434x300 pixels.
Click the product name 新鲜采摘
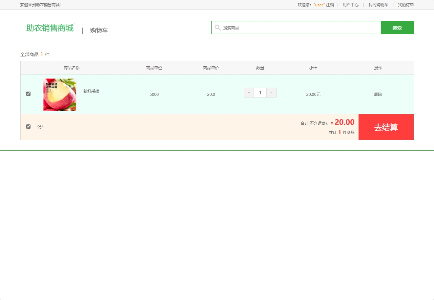[91, 91]
